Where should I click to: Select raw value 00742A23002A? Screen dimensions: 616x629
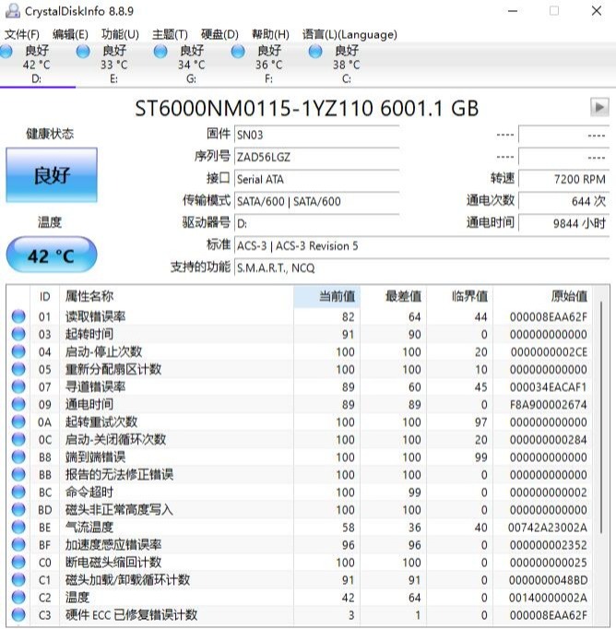point(548,528)
